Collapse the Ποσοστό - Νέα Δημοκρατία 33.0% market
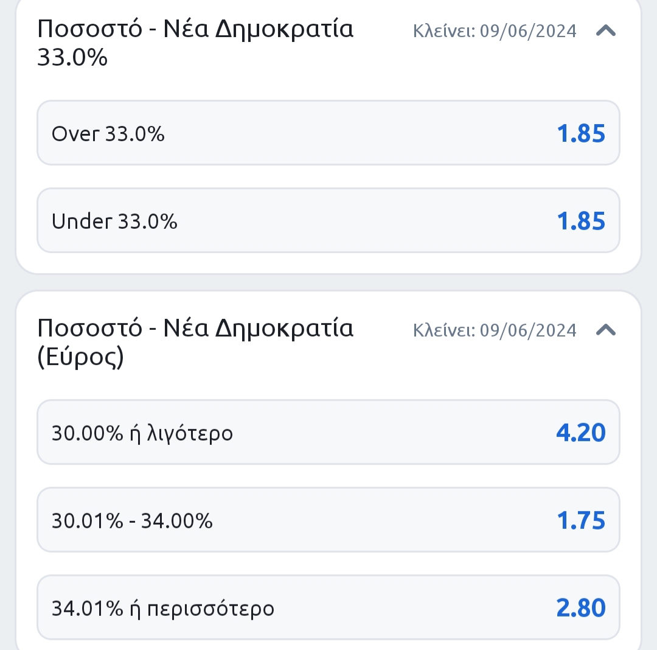Viewport: 657px width, 650px height. (606, 30)
